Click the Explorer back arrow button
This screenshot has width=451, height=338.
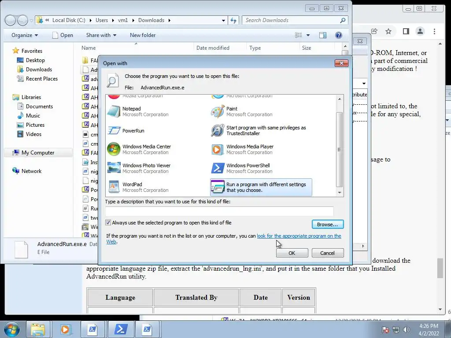10,20
